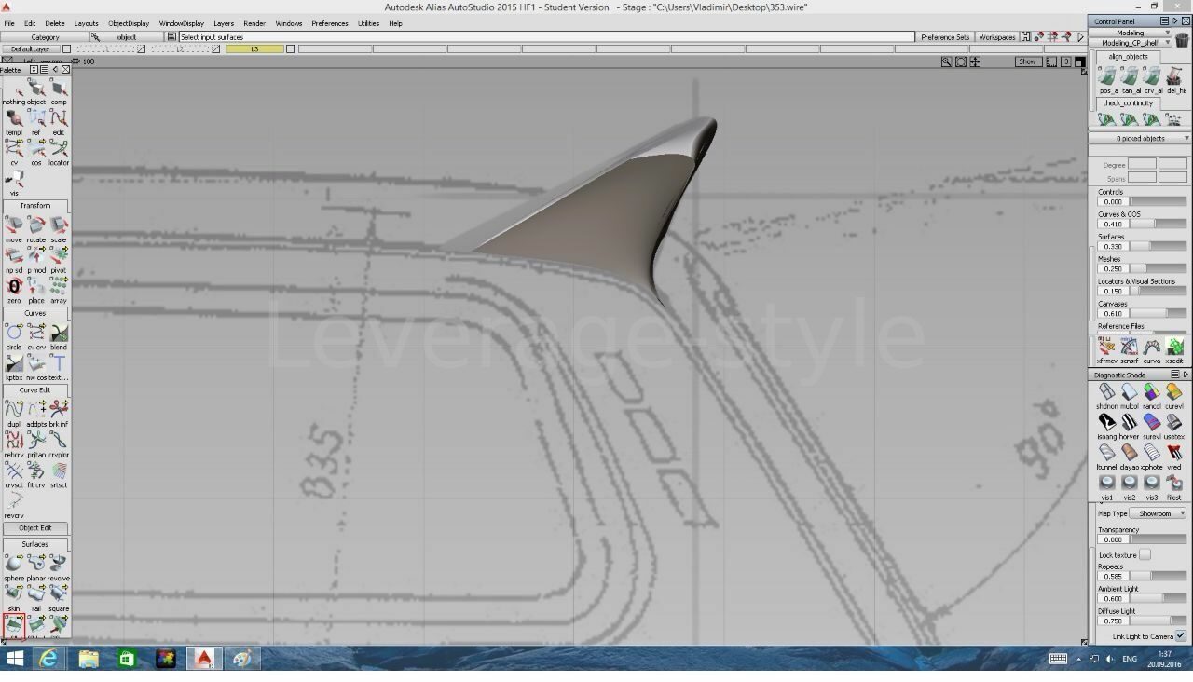Open the 0 picked objects dropdown
Image resolution: width=1193 pixels, height=682 pixels.
tap(1141, 138)
